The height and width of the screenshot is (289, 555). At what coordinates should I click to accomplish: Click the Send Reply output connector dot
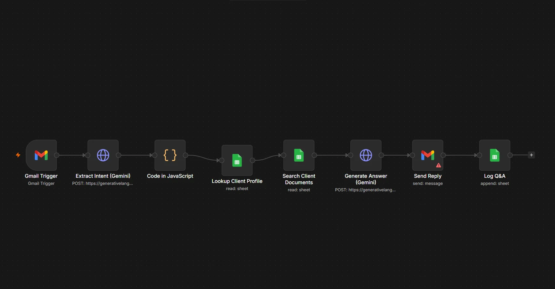click(443, 155)
